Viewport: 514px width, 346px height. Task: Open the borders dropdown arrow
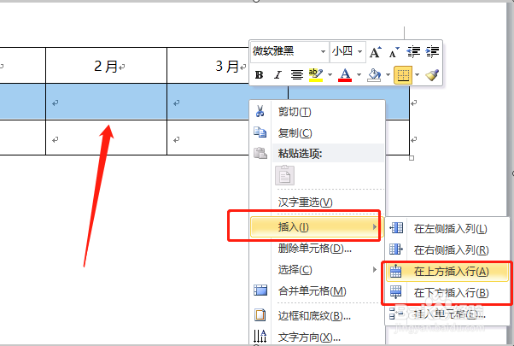click(417, 75)
